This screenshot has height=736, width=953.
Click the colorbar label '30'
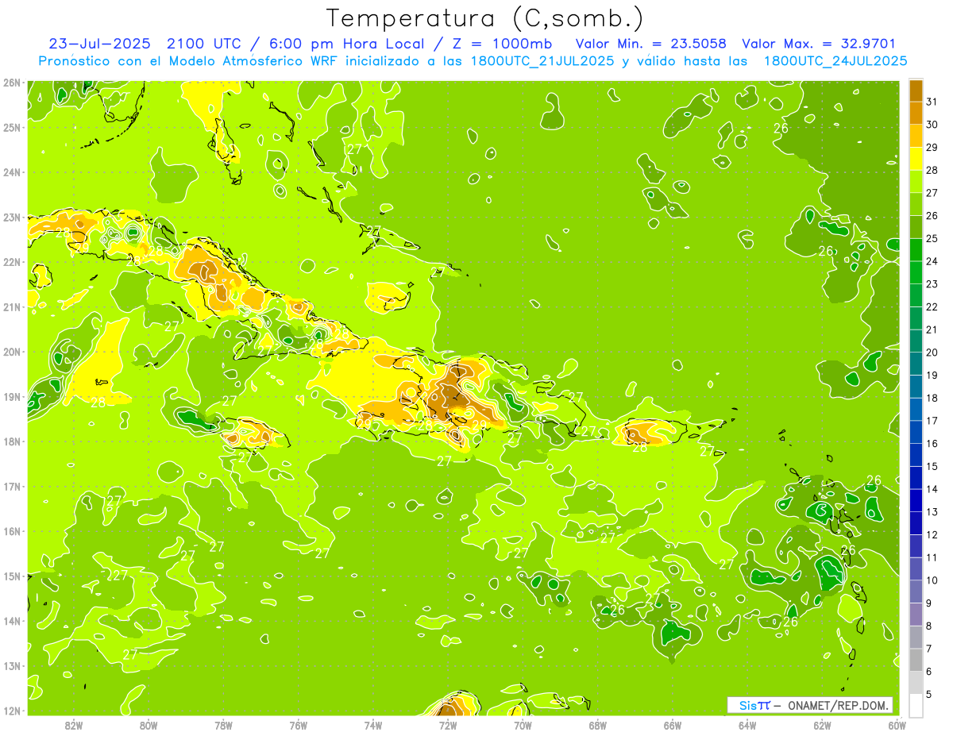click(x=932, y=125)
